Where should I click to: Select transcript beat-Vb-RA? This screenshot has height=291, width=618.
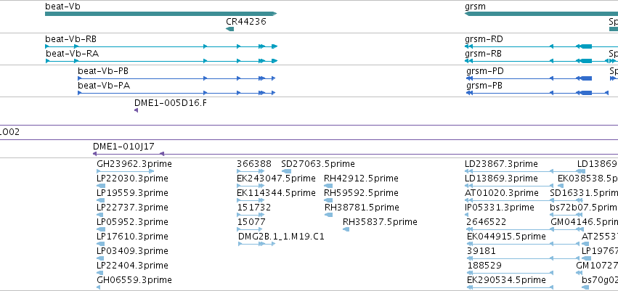161,61
